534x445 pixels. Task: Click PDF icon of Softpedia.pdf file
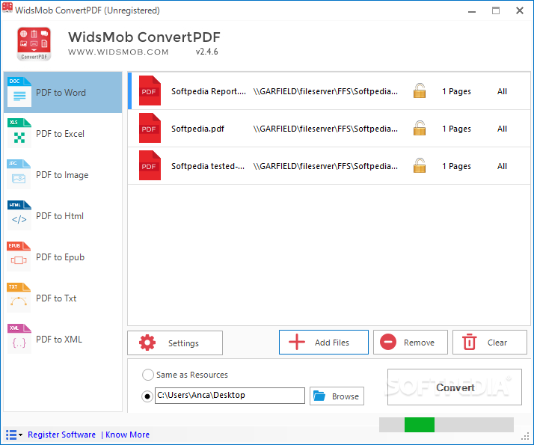click(x=150, y=128)
